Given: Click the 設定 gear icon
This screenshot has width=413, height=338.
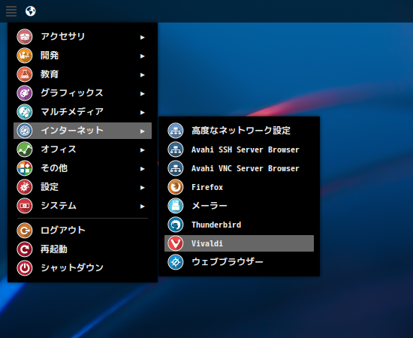Looking at the screenshot, I should 25,187.
